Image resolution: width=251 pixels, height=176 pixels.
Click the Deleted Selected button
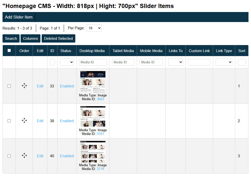click(58, 39)
